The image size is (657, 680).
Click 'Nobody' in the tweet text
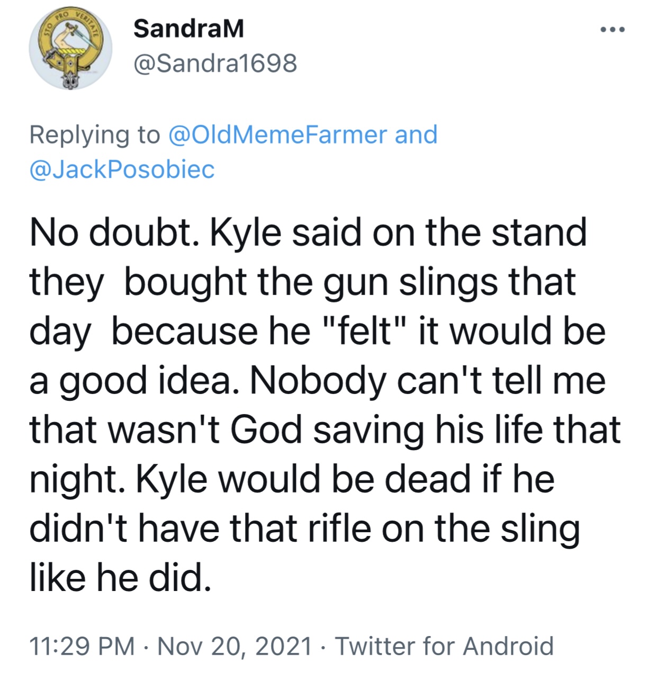318,380
